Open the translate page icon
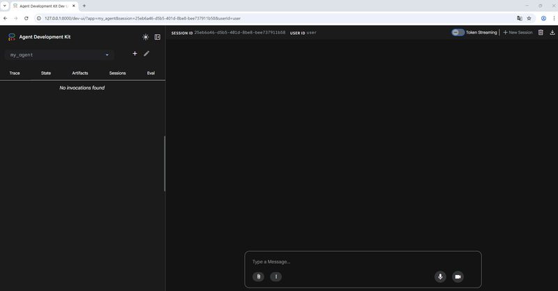This screenshot has width=558, height=291. coord(520,18)
